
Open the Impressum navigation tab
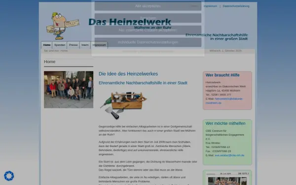[x=99, y=45]
